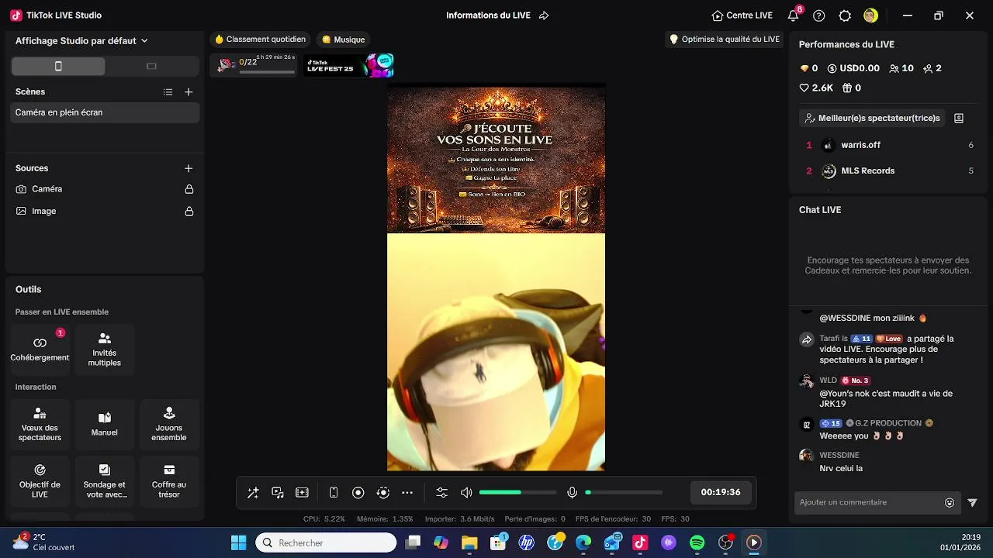Open the viewer list icon beside top spectators
This screenshot has width=993, height=558.
click(x=959, y=119)
